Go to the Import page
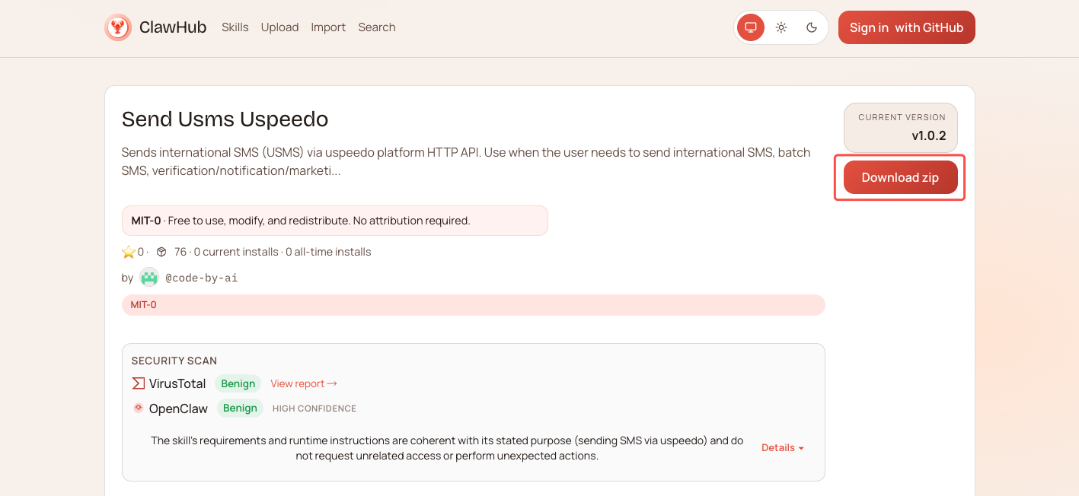The image size is (1079, 496). [x=328, y=27]
